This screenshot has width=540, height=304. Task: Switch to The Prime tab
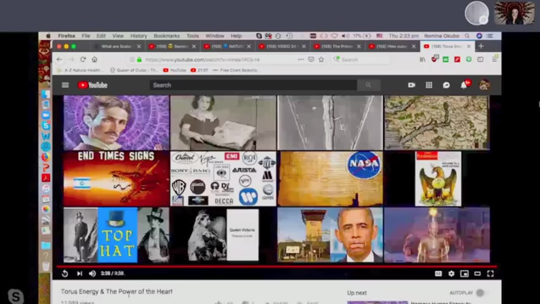point(337,46)
